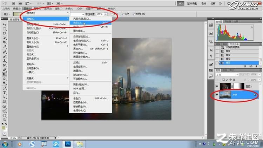The height and width of the screenshot is (148, 263).
Task: Hide the 背景 layer visibility eye
Action: 217,95
